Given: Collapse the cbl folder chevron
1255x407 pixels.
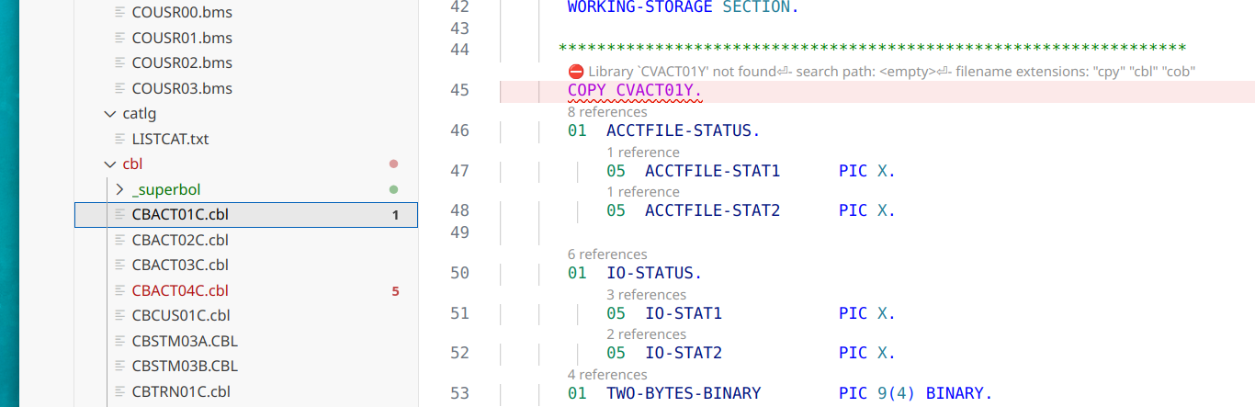Looking at the screenshot, I should tap(111, 164).
